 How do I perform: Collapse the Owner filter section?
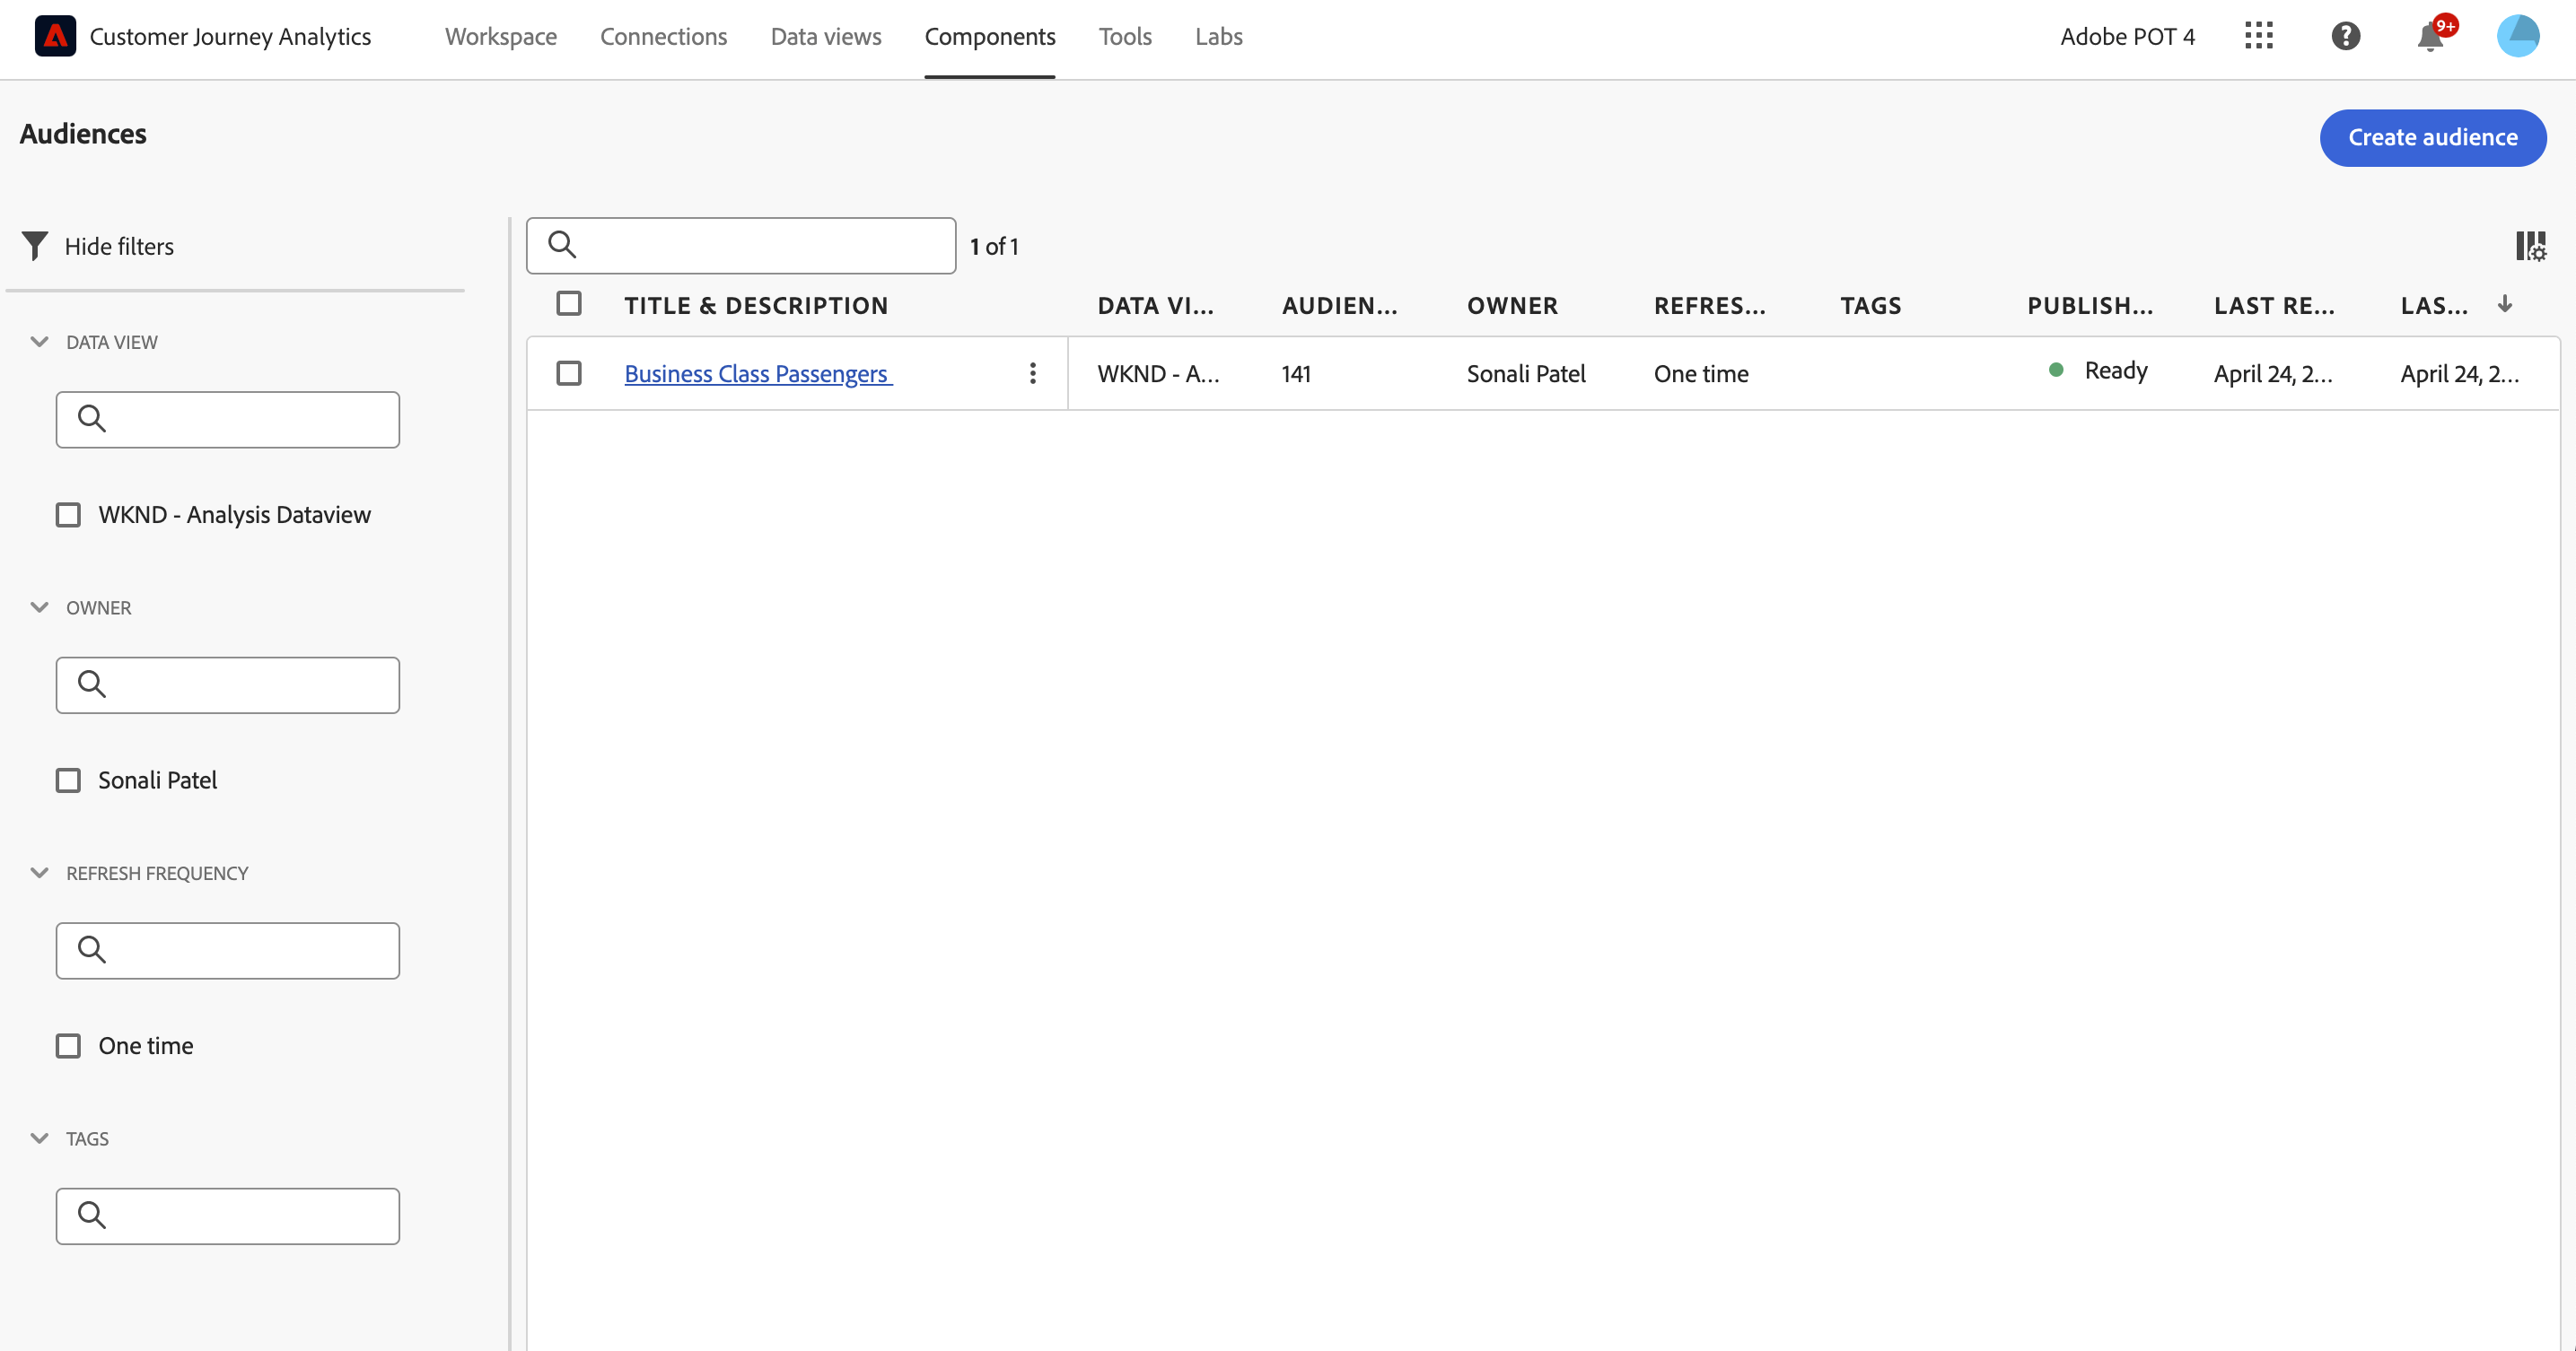(39, 607)
